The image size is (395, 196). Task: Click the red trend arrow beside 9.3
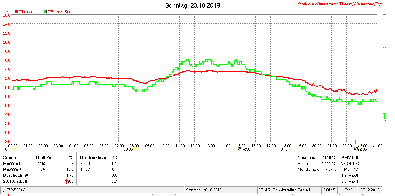pos(66,182)
